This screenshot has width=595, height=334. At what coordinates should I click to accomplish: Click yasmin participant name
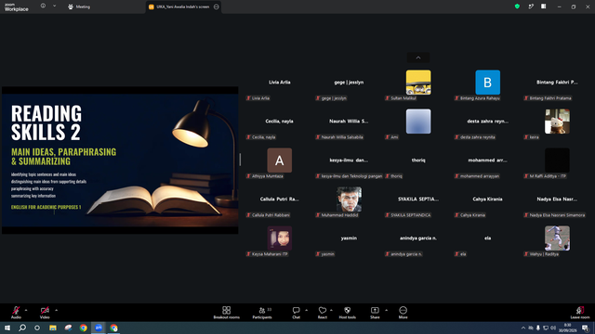[x=349, y=238]
